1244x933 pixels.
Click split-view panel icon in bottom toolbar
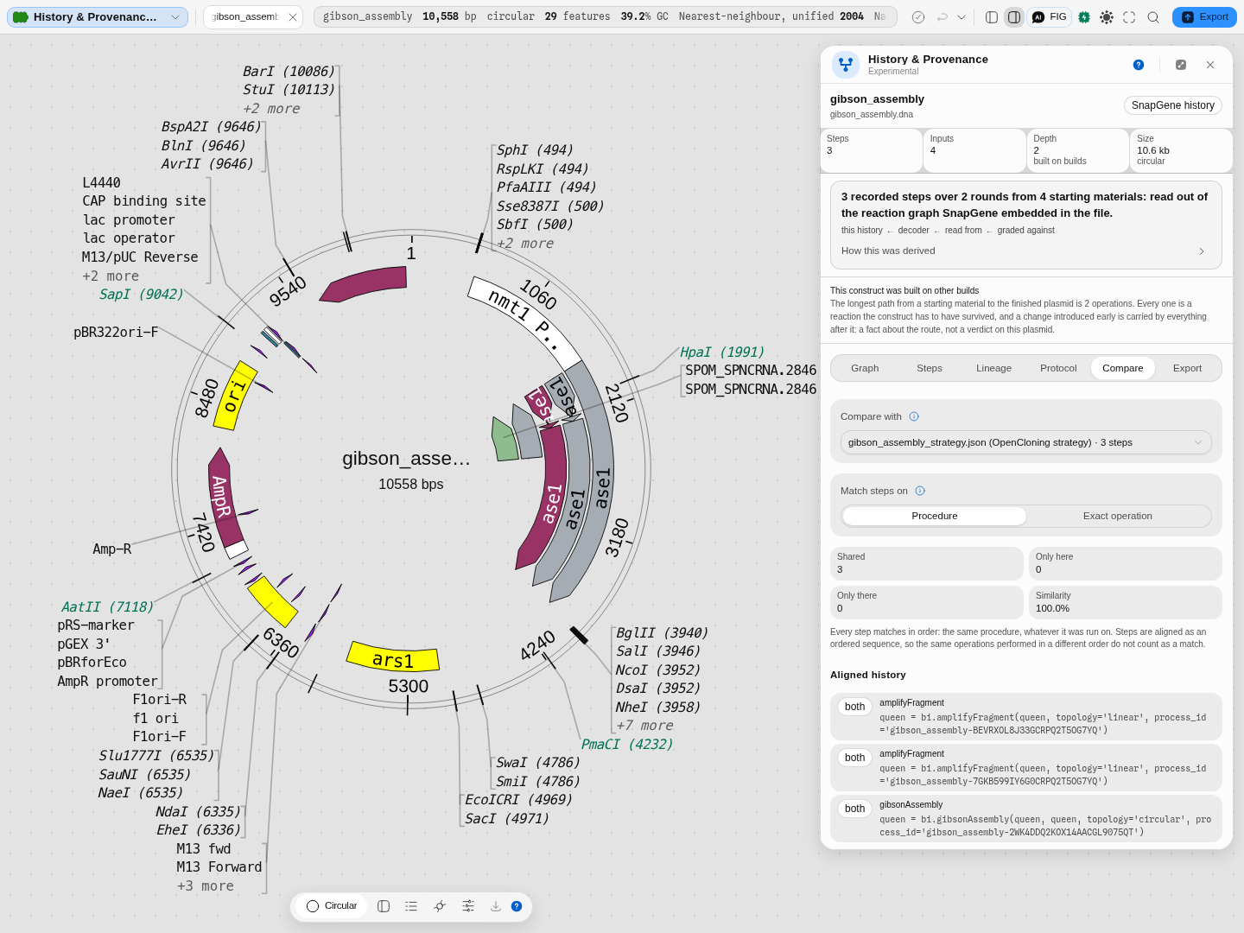coord(384,906)
